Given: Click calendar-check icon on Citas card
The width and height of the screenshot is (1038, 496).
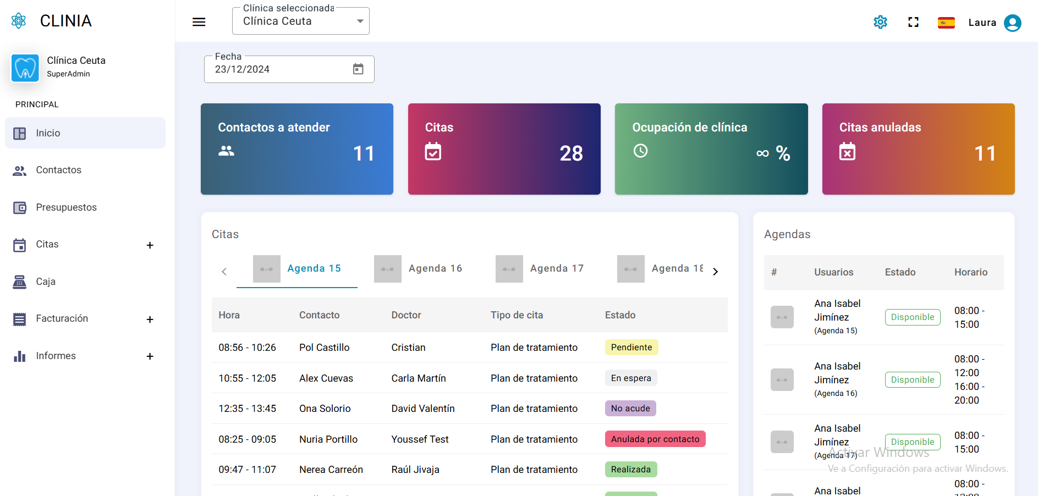Looking at the screenshot, I should click(x=433, y=151).
